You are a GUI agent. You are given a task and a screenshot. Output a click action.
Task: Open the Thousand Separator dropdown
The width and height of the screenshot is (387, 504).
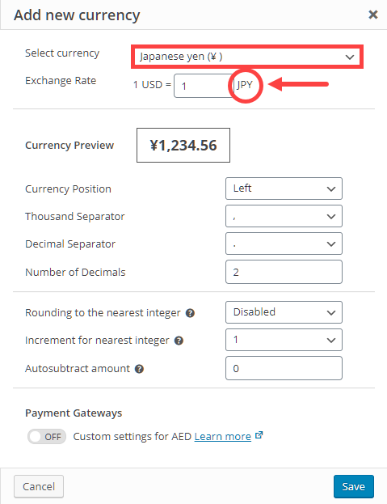(x=284, y=216)
